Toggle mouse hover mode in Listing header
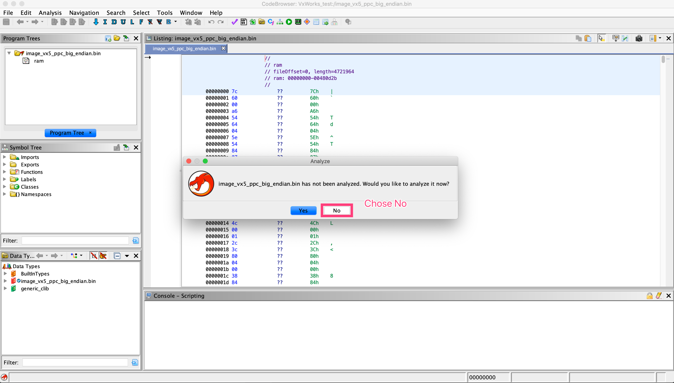Screen dimensions: 674x383 pos(601,38)
